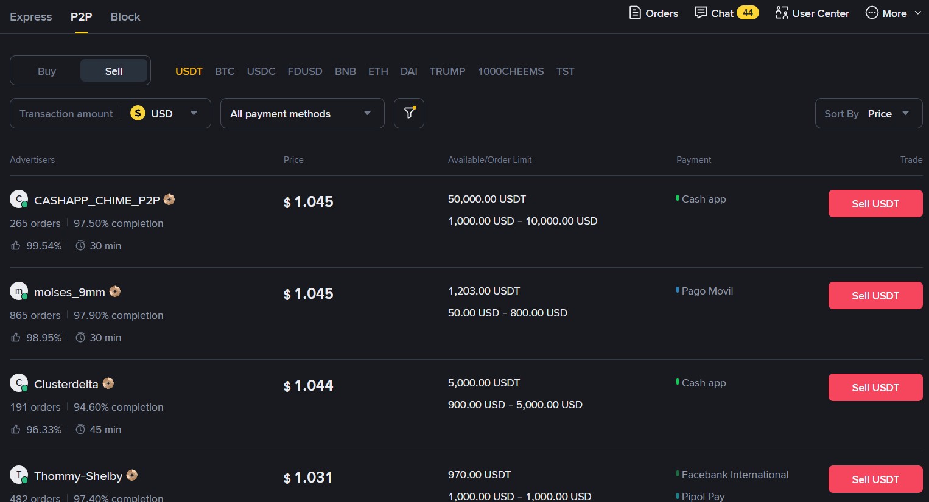Select 1000CHEEMS coin tab
This screenshot has height=502, width=929.
pyautogui.click(x=511, y=71)
